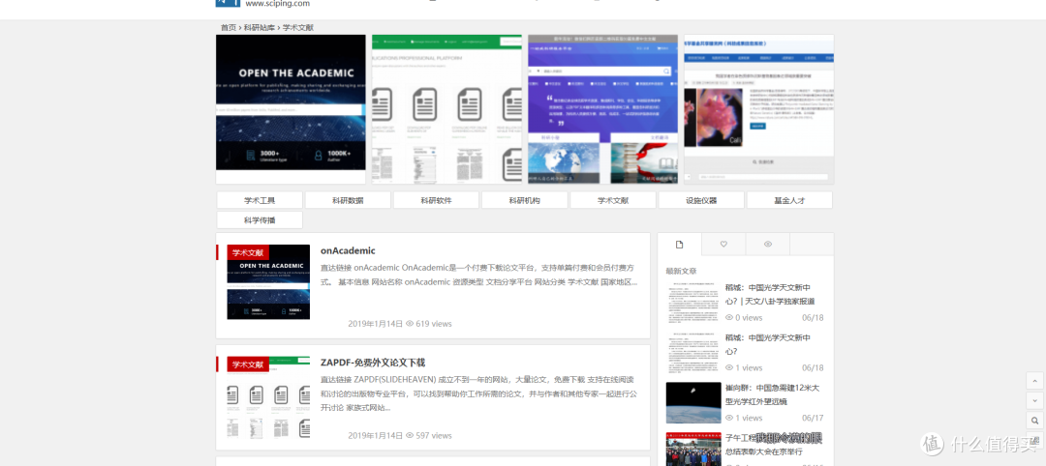Open the 稻城 article ending 天文八卦学独家报道

point(770,294)
